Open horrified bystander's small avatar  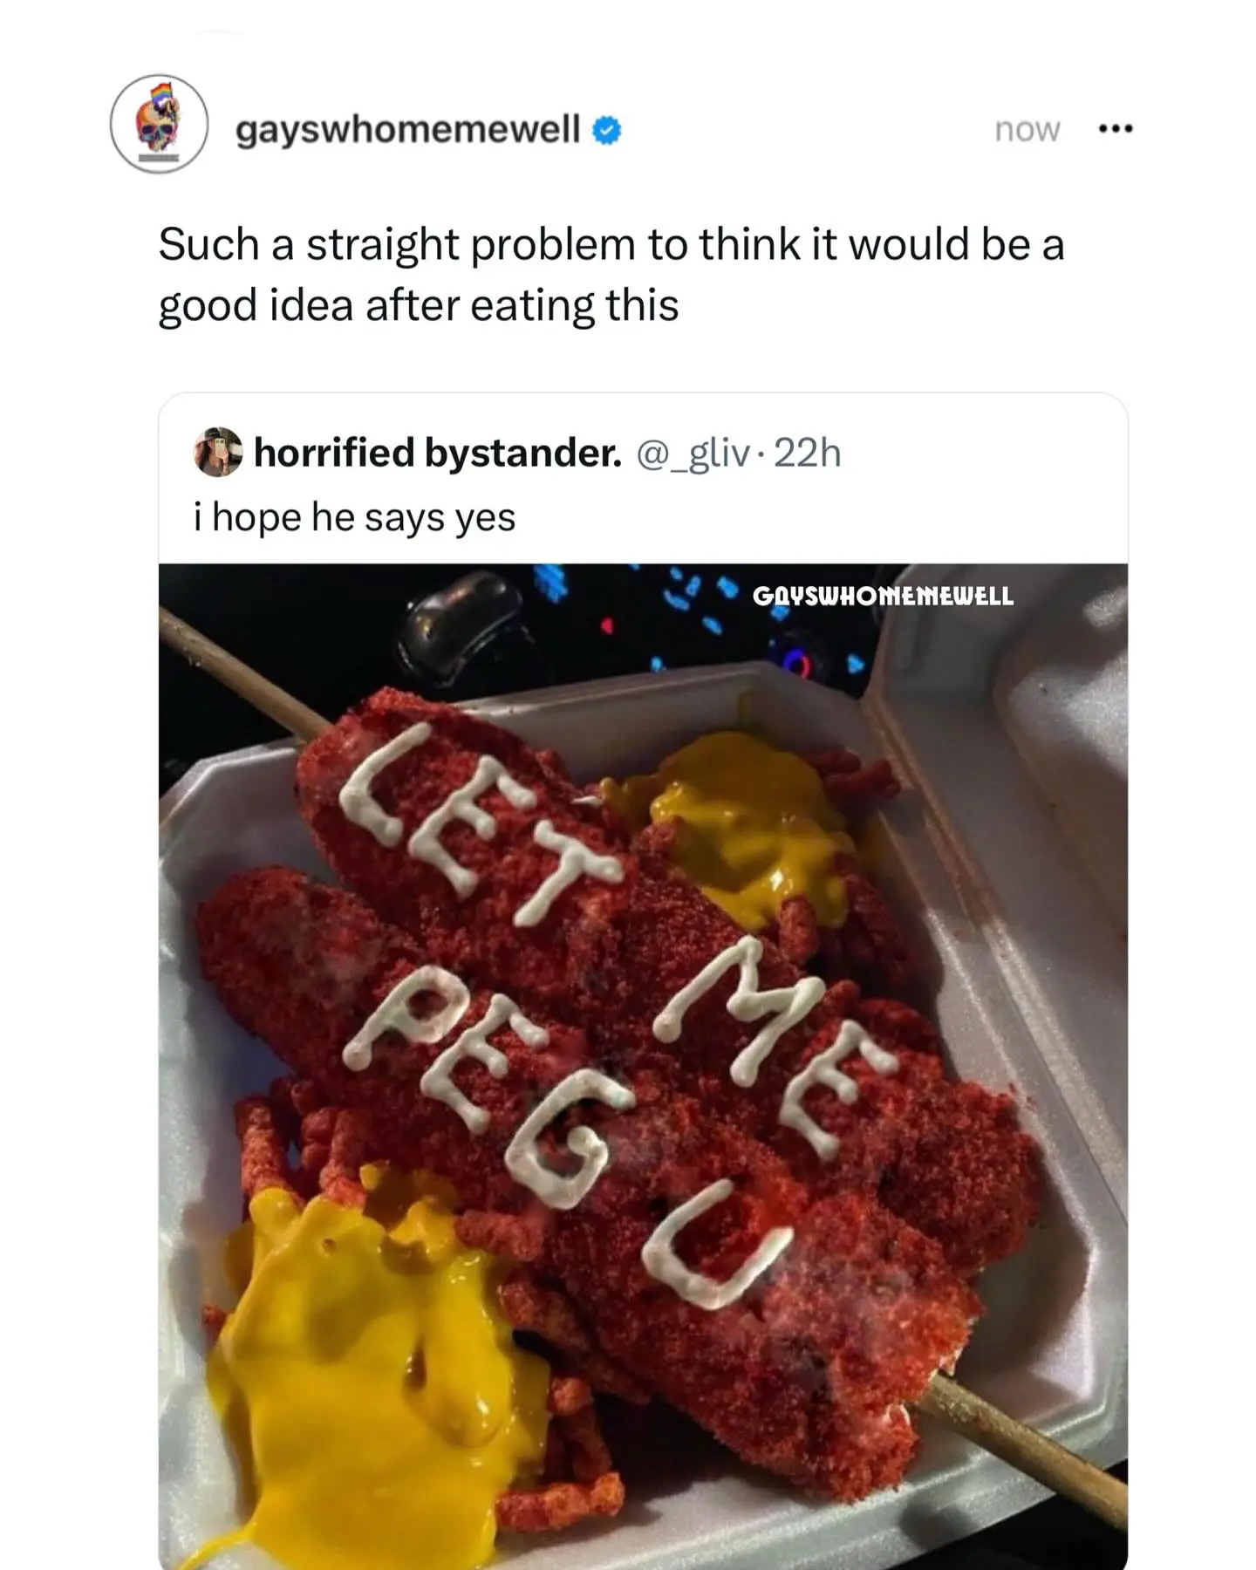click(218, 452)
